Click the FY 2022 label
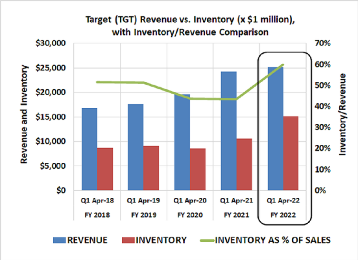358x260 pixels. click(x=283, y=215)
